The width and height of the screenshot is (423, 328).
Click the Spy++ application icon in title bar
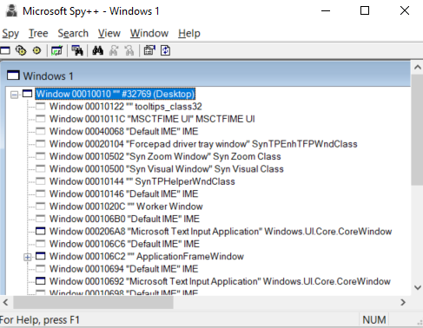(11, 11)
